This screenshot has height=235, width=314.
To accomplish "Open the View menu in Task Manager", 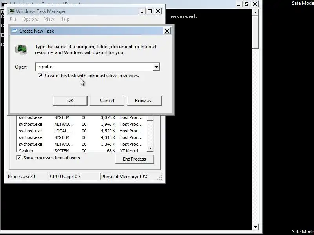I will (49, 19).
